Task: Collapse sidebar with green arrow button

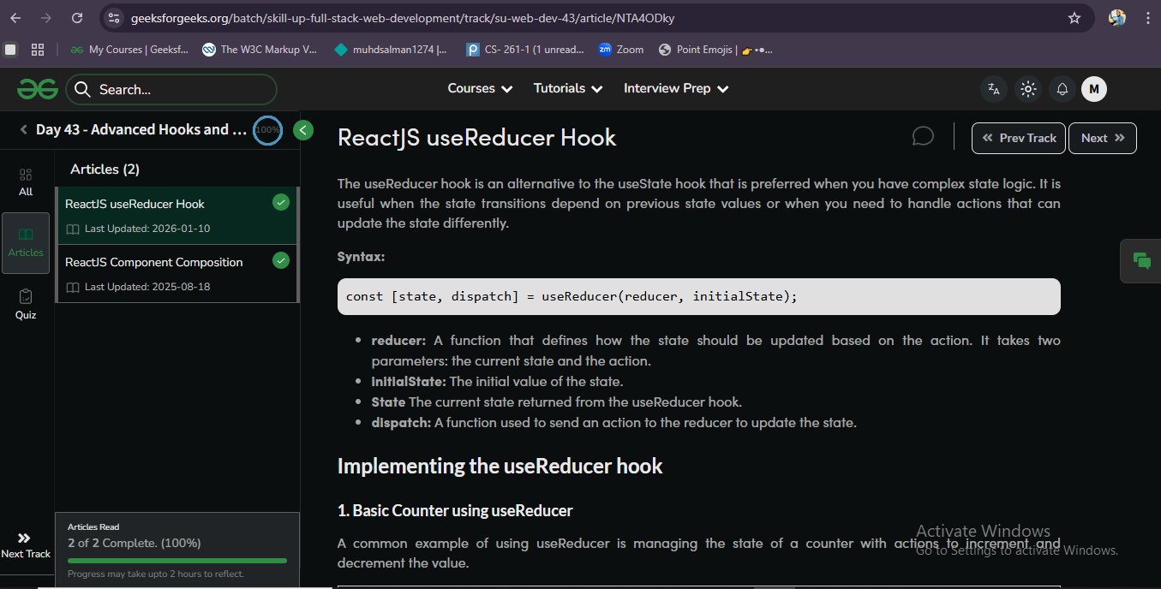Action: click(x=302, y=130)
